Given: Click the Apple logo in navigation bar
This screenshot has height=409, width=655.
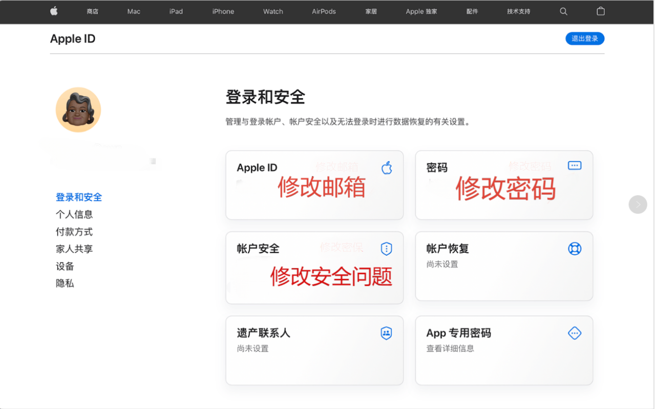Looking at the screenshot, I should (54, 11).
